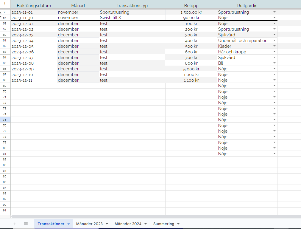
Task: Select row 75 via its row header
Action: click(x=4, y=120)
